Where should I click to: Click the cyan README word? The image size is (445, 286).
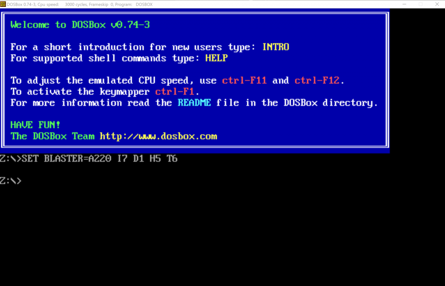[x=194, y=103]
